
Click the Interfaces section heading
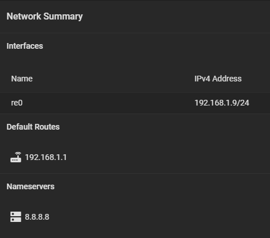(25, 46)
